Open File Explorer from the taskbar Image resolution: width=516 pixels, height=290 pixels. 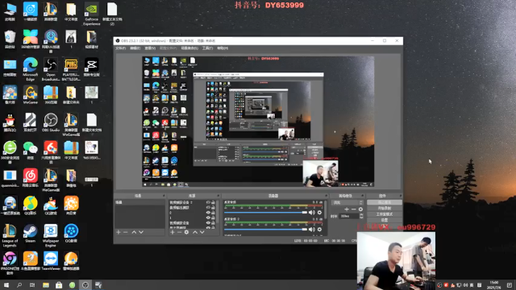coord(46,285)
